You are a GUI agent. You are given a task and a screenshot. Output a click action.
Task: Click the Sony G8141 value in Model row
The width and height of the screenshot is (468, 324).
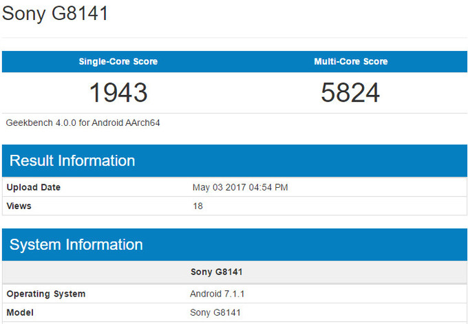click(x=215, y=313)
